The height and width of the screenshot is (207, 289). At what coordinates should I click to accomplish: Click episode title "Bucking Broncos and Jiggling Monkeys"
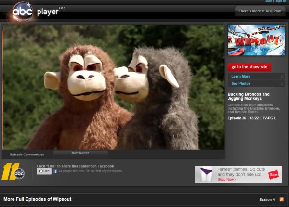249,96
